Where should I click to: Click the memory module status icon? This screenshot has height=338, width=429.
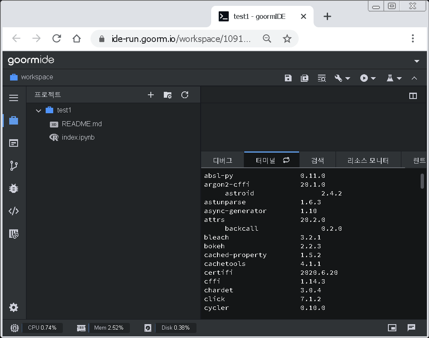click(81, 328)
